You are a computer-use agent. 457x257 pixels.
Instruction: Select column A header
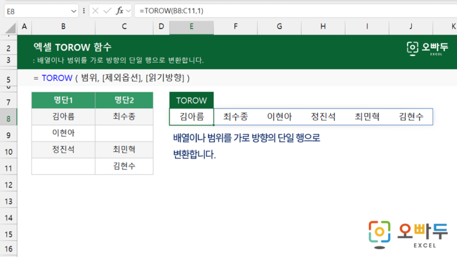click(24, 27)
